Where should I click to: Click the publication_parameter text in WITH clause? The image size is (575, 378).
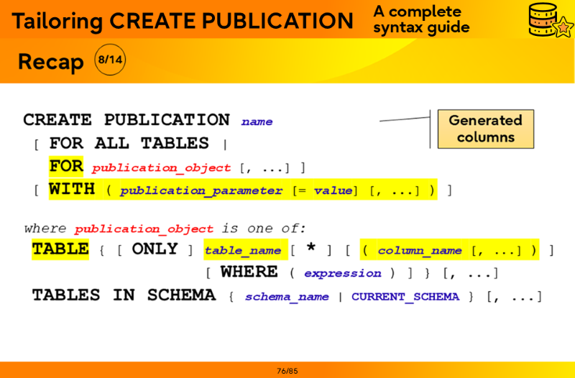coord(201,190)
